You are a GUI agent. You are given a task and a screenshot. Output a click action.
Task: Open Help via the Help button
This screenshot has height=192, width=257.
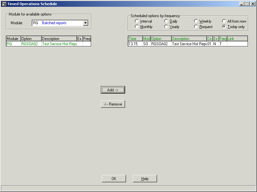point(145,179)
